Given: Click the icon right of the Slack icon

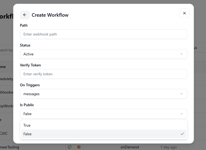Looking at the screenshot, I should click(79, 147).
